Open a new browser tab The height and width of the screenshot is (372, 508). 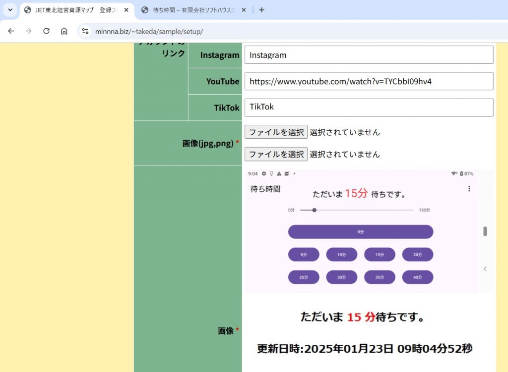coord(262,10)
